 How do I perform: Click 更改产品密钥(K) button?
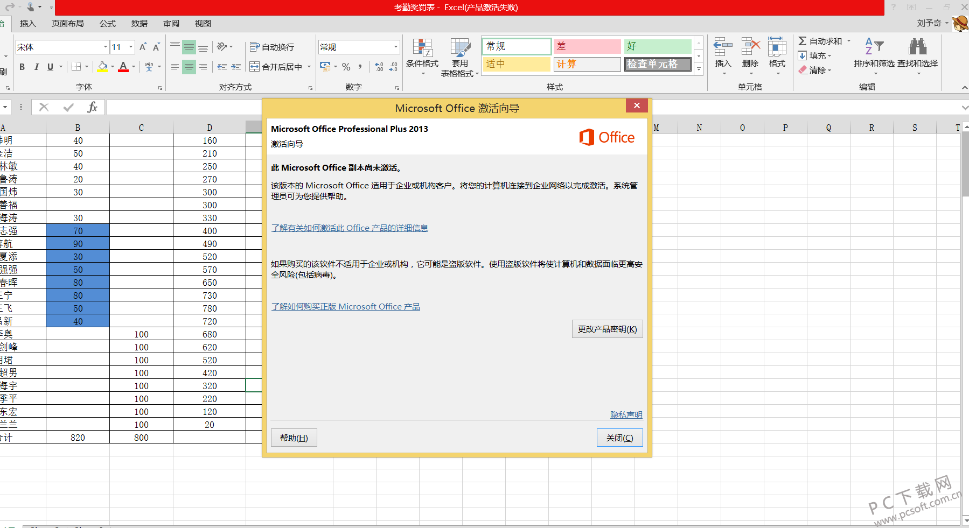(x=607, y=329)
